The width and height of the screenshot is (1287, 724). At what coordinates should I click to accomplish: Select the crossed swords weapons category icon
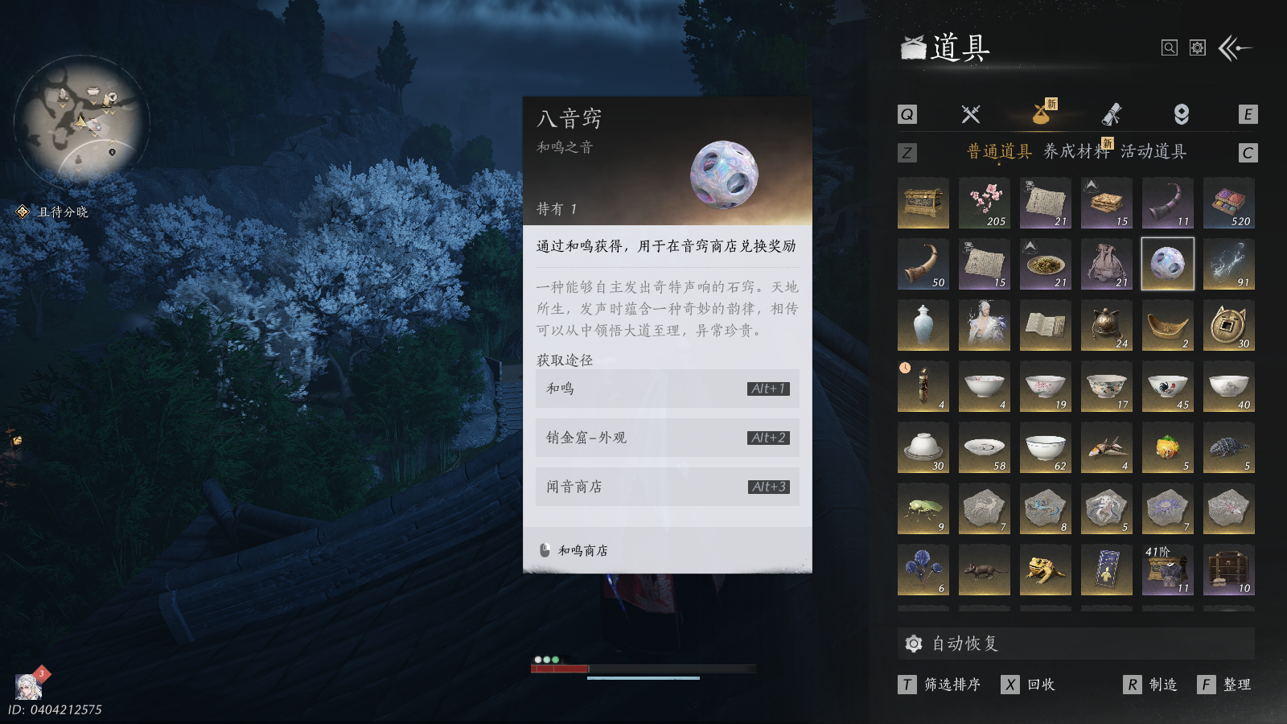pos(971,114)
